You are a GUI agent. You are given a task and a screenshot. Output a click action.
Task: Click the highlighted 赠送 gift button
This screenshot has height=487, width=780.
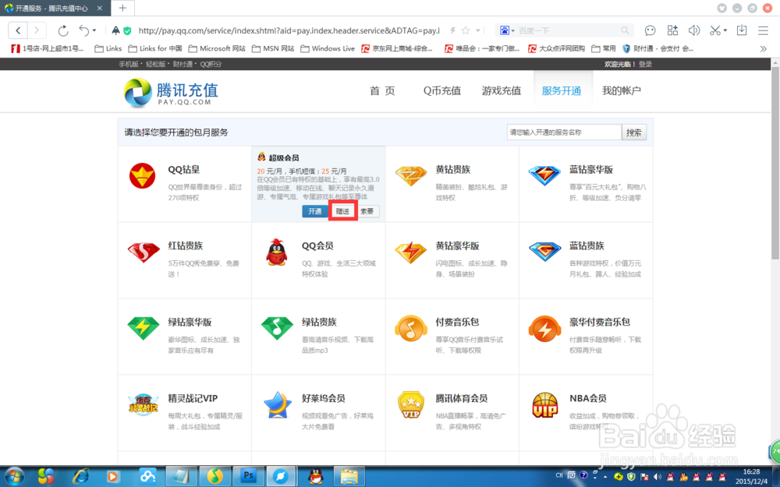pos(342,210)
